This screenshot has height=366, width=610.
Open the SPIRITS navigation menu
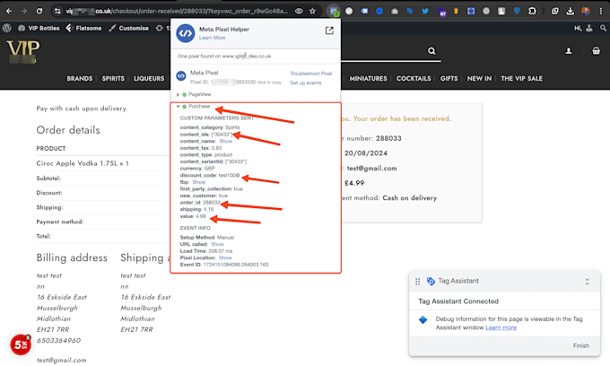coord(113,79)
